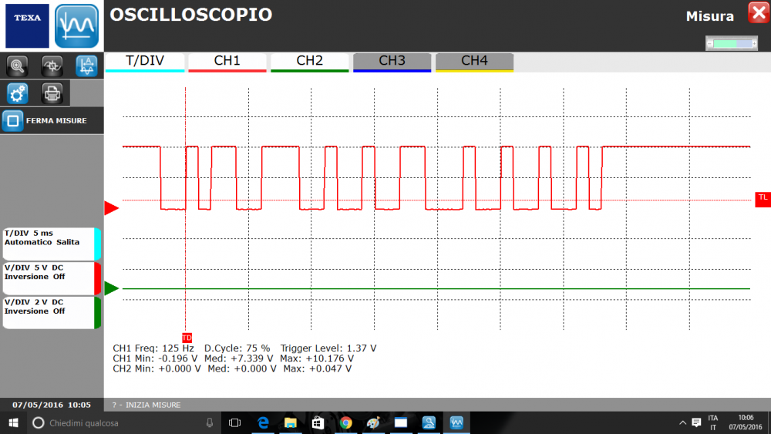This screenshot has width=771, height=434.
Task: Toggle the waveform measurement icon
Action: [86, 66]
